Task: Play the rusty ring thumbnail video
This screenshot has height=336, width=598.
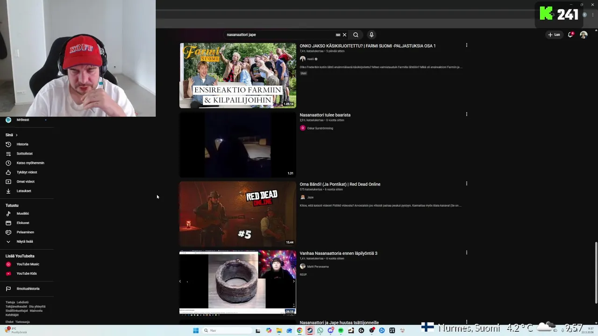Action: [x=238, y=283]
